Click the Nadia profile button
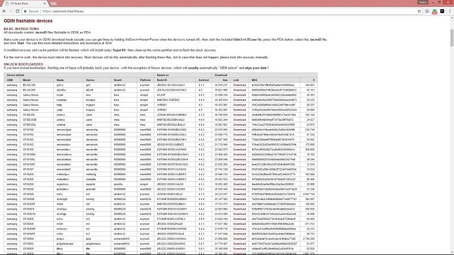454x255 pixels. point(423,2)
